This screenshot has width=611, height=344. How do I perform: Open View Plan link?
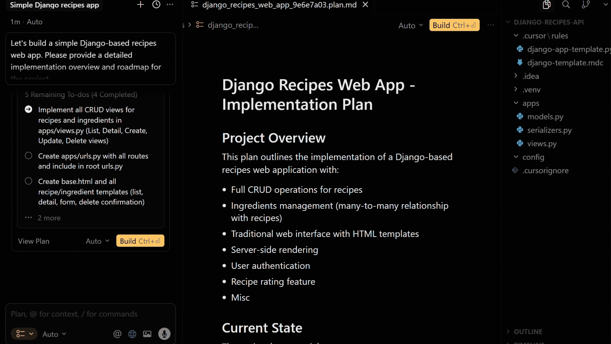tap(34, 241)
